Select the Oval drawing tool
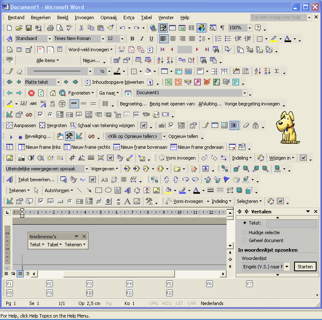The image size is (322, 320). (108, 190)
